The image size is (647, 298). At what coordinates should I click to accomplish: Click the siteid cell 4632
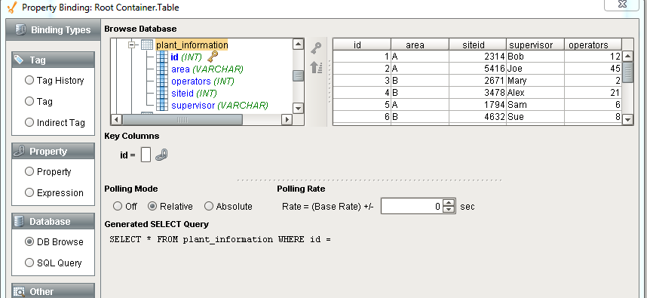pyautogui.click(x=477, y=117)
